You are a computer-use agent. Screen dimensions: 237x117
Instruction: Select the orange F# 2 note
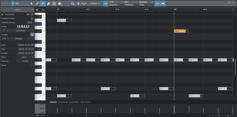point(181,31)
